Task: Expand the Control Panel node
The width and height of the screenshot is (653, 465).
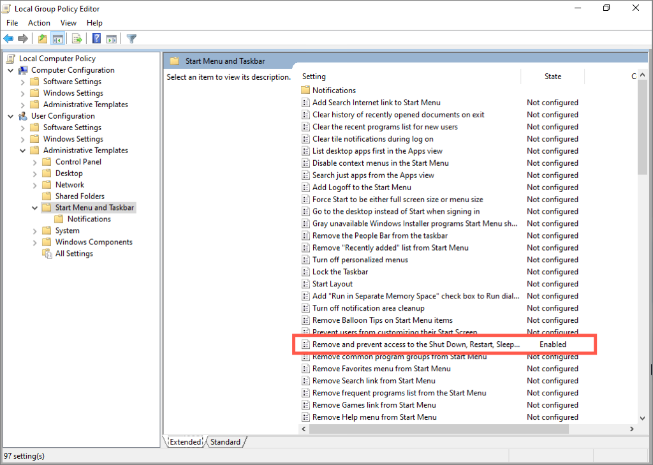Action: click(x=35, y=162)
